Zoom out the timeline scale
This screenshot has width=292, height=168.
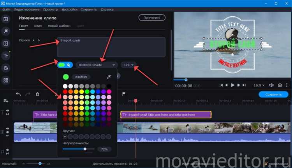23,164
